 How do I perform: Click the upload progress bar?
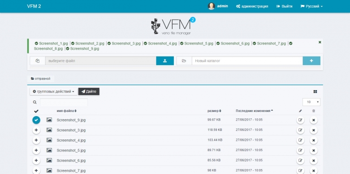175,68
